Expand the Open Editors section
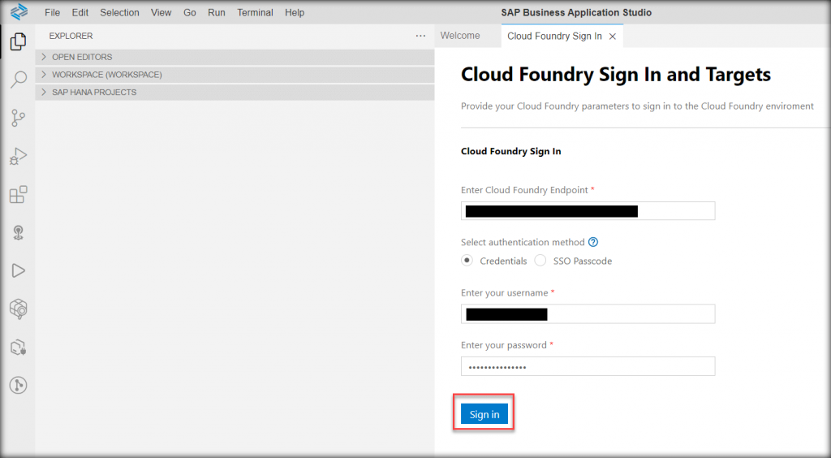 point(235,57)
